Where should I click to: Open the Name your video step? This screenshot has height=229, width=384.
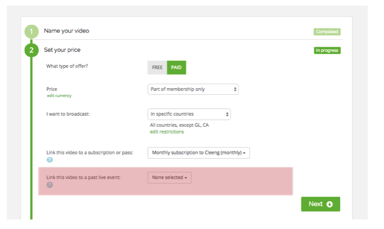(66, 31)
